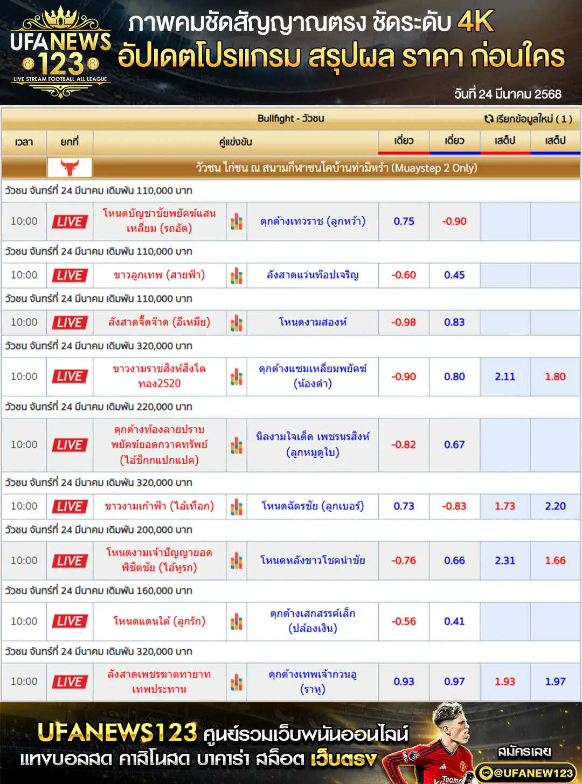
Task: Open stats chart icon beside ลังสาดแว่นท๊อปเจริญ
Action: click(x=237, y=275)
